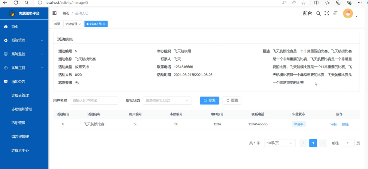
Task: Click the browser back arrow
Action: coord(5,3)
